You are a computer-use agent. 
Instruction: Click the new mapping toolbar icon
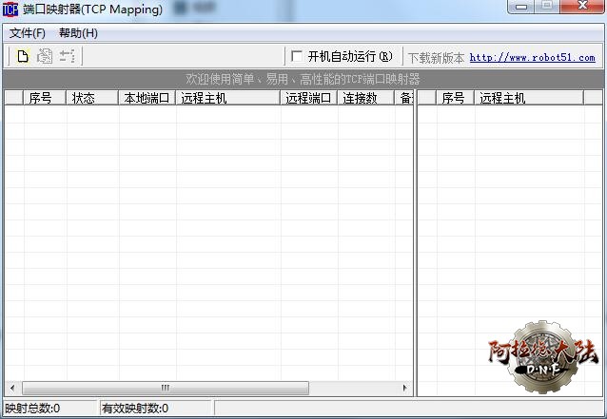click(24, 56)
